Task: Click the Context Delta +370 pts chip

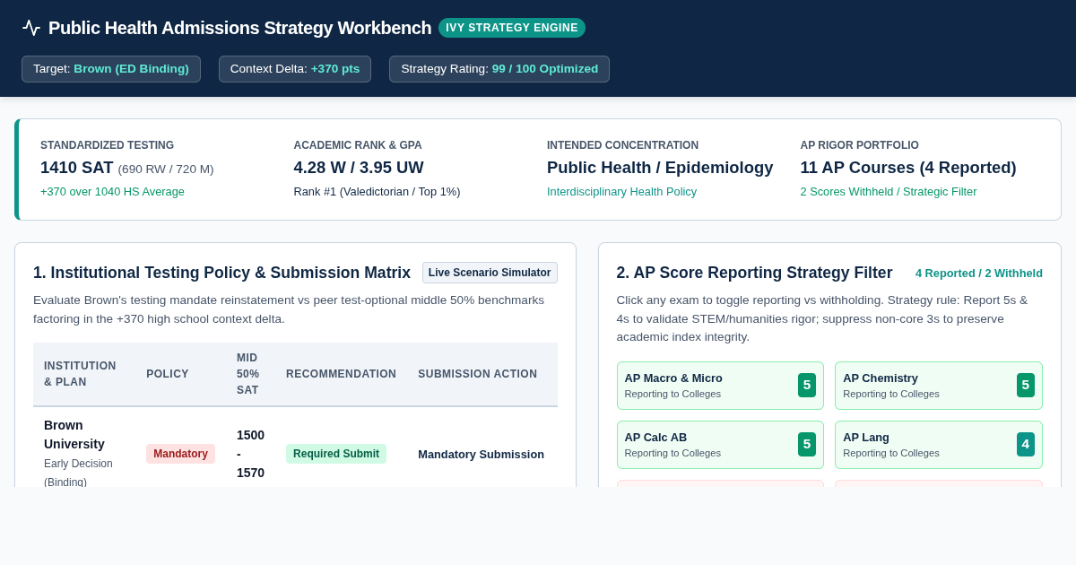Action: pos(295,69)
